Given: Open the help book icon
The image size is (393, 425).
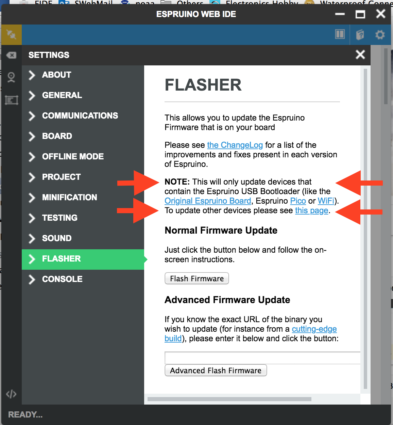Looking at the screenshot, I should (360, 34).
